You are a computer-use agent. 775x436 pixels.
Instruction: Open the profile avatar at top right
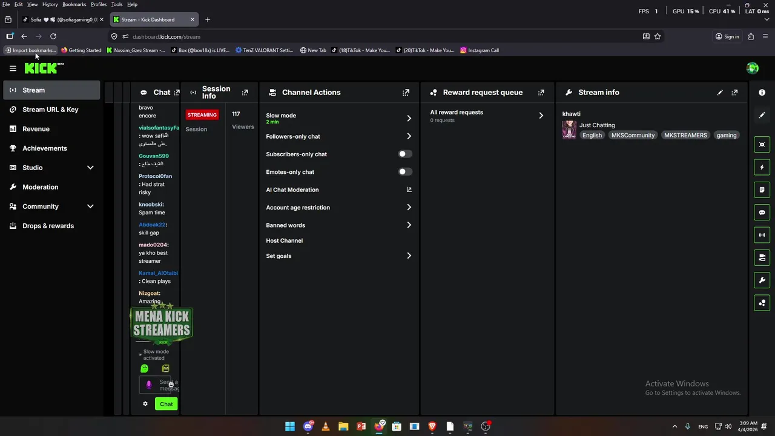(753, 68)
